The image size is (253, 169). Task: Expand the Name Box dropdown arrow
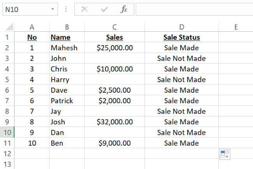pyautogui.click(x=53, y=9)
